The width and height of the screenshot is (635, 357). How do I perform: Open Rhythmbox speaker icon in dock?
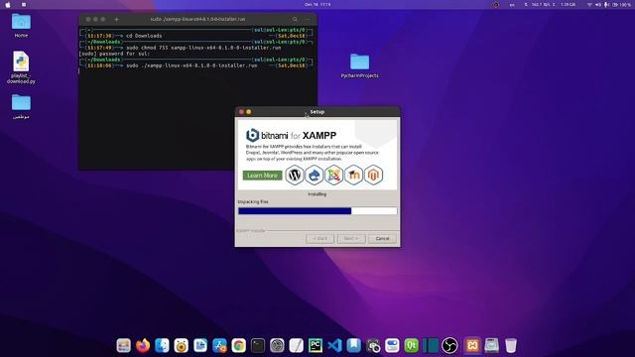pyautogui.click(x=181, y=346)
